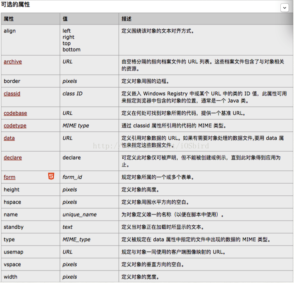The height and width of the screenshot is (283, 294).
Task: Select 'declare' value in declare row
Action: point(72,157)
